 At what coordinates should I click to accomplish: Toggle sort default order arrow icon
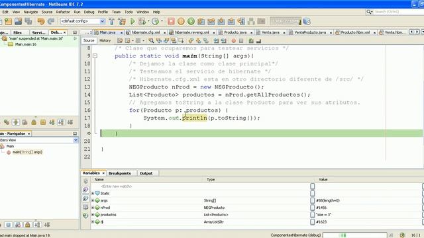click(x=70, y=122)
